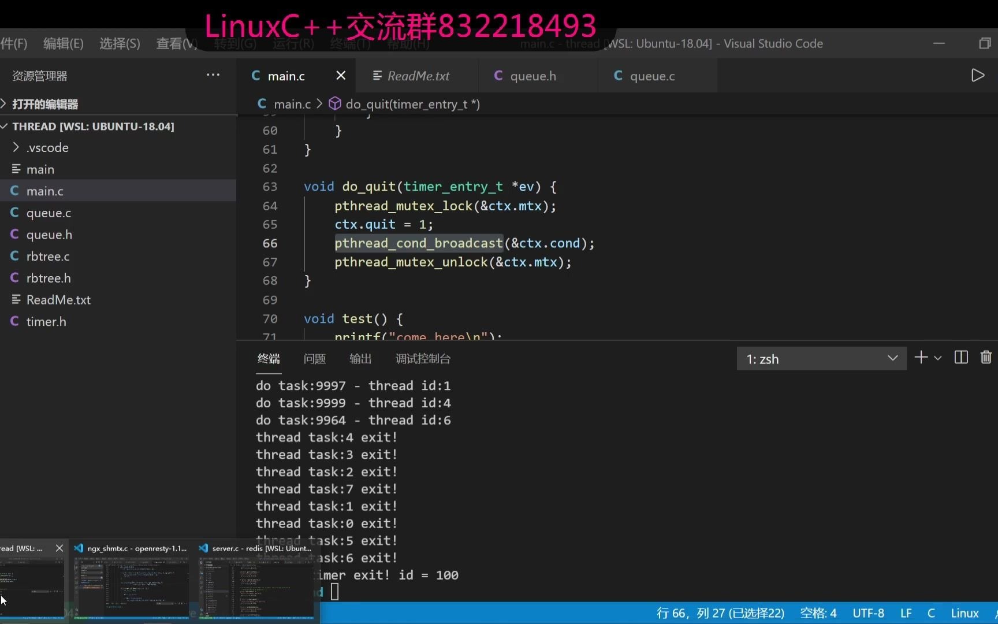The image size is (998, 624).
Task: Select the C language mode in status bar
Action: click(x=930, y=613)
